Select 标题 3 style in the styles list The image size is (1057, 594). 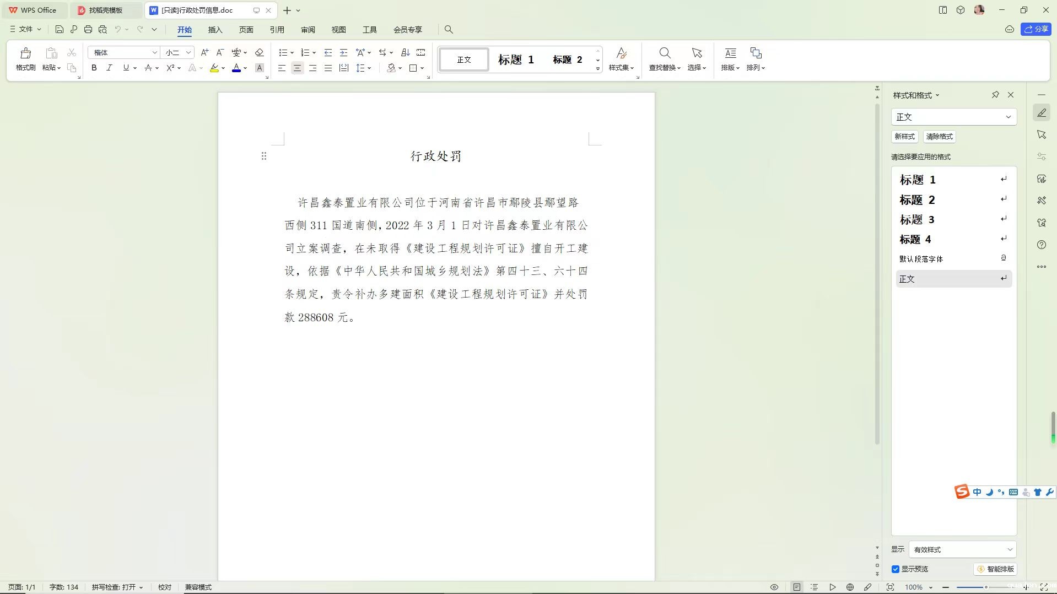(917, 220)
